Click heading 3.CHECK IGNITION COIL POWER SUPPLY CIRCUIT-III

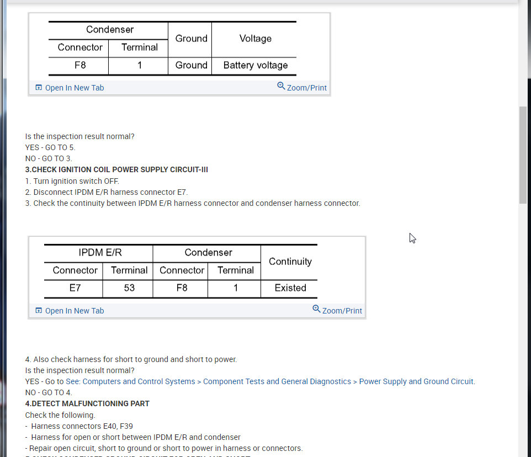pos(116,169)
